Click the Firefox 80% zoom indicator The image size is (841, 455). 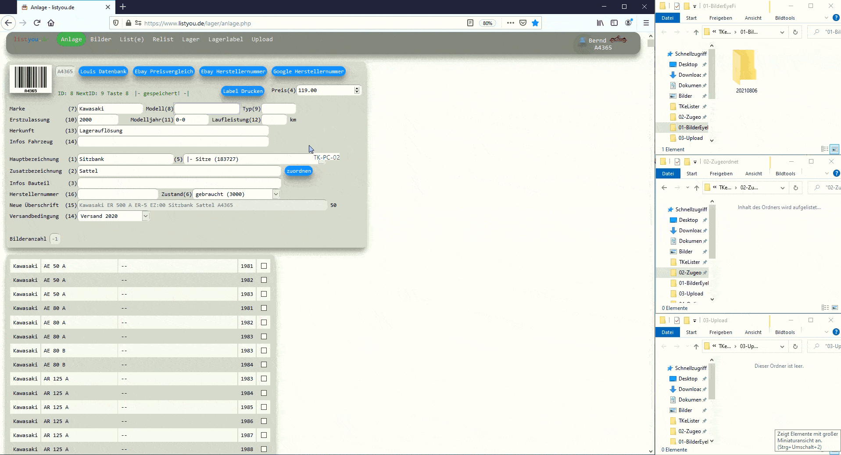tap(487, 23)
